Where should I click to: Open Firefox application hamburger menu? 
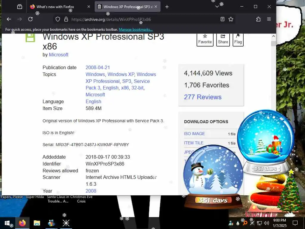tap(269, 19)
